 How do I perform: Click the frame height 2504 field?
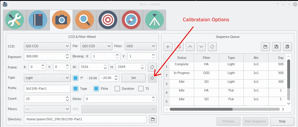(x=131, y=67)
